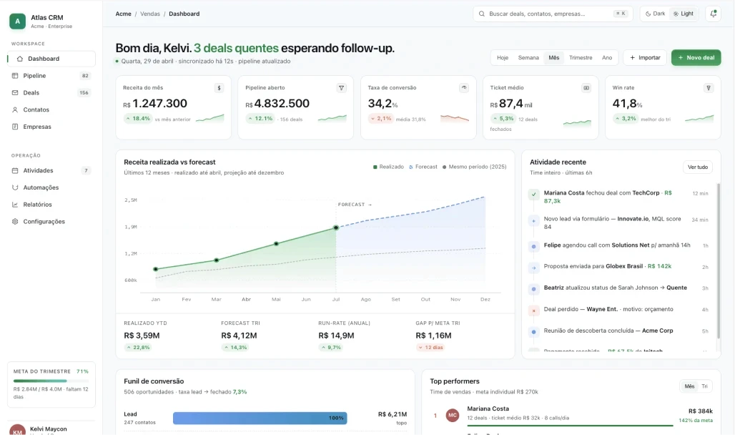This screenshot has width=735, height=435.
Task: Click the dollar icon on Receita do mês card
Action: (219, 88)
